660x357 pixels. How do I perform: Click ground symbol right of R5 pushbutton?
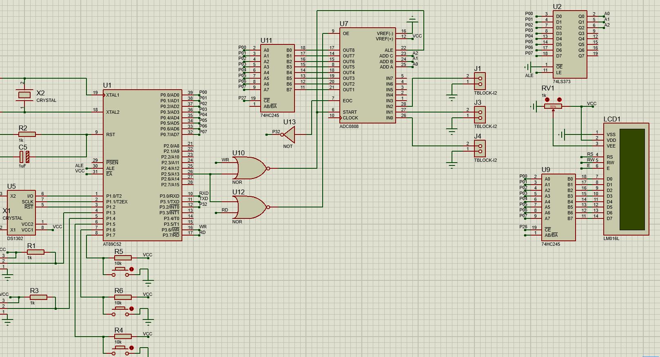click(x=148, y=282)
